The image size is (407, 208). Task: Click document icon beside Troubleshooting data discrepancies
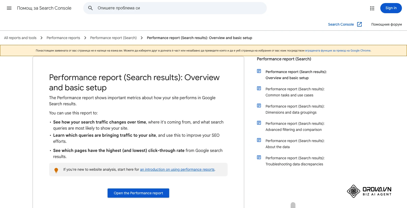pyautogui.click(x=259, y=157)
